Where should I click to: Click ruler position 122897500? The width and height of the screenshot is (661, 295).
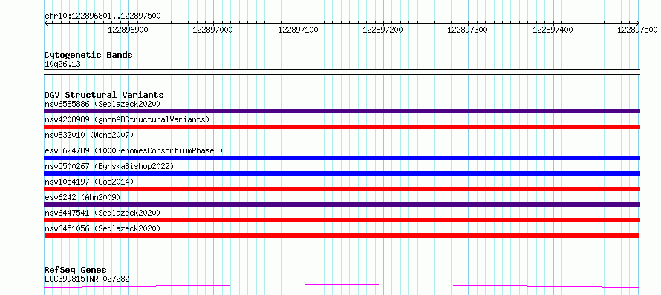(637, 30)
